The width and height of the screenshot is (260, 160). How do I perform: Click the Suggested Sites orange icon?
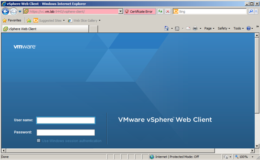(x=36, y=20)
